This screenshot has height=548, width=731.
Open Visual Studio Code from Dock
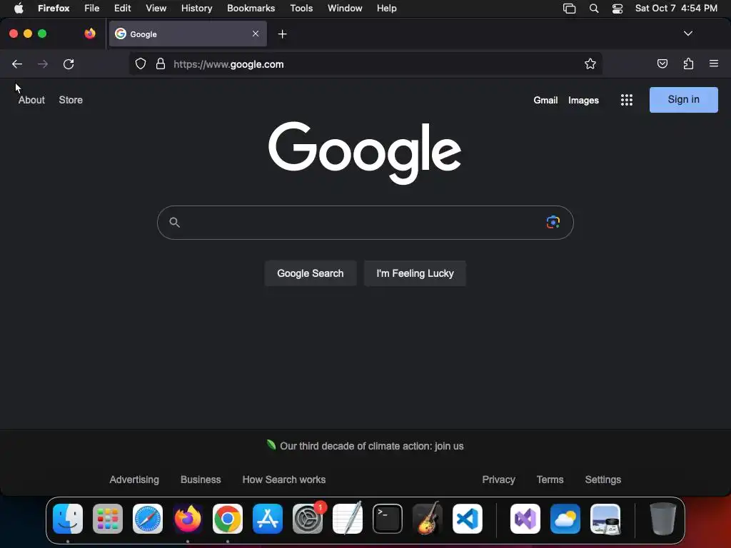pyautogui.click(x=468, y=519)
